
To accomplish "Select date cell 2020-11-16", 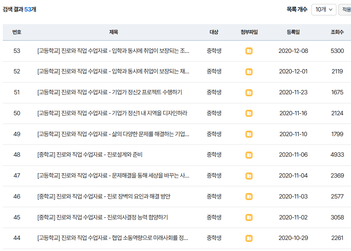I will pos(293,113).
